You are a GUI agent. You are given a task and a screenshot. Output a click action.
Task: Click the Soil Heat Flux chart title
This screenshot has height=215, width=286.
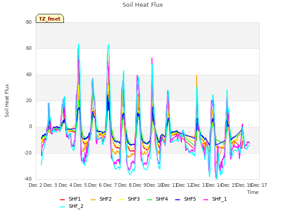tap(143, 5)
